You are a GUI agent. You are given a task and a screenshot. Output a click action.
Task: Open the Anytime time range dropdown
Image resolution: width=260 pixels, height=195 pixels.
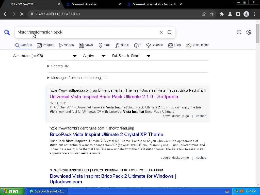coord(94,56)
